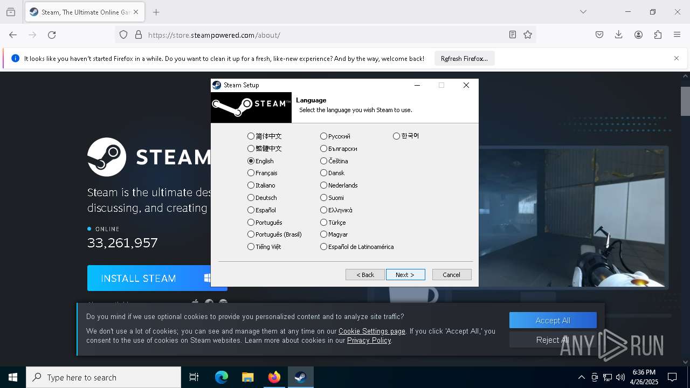Click the page vertical scrollbar
This screenshot has width=690, height=388.
coord(685,101)
